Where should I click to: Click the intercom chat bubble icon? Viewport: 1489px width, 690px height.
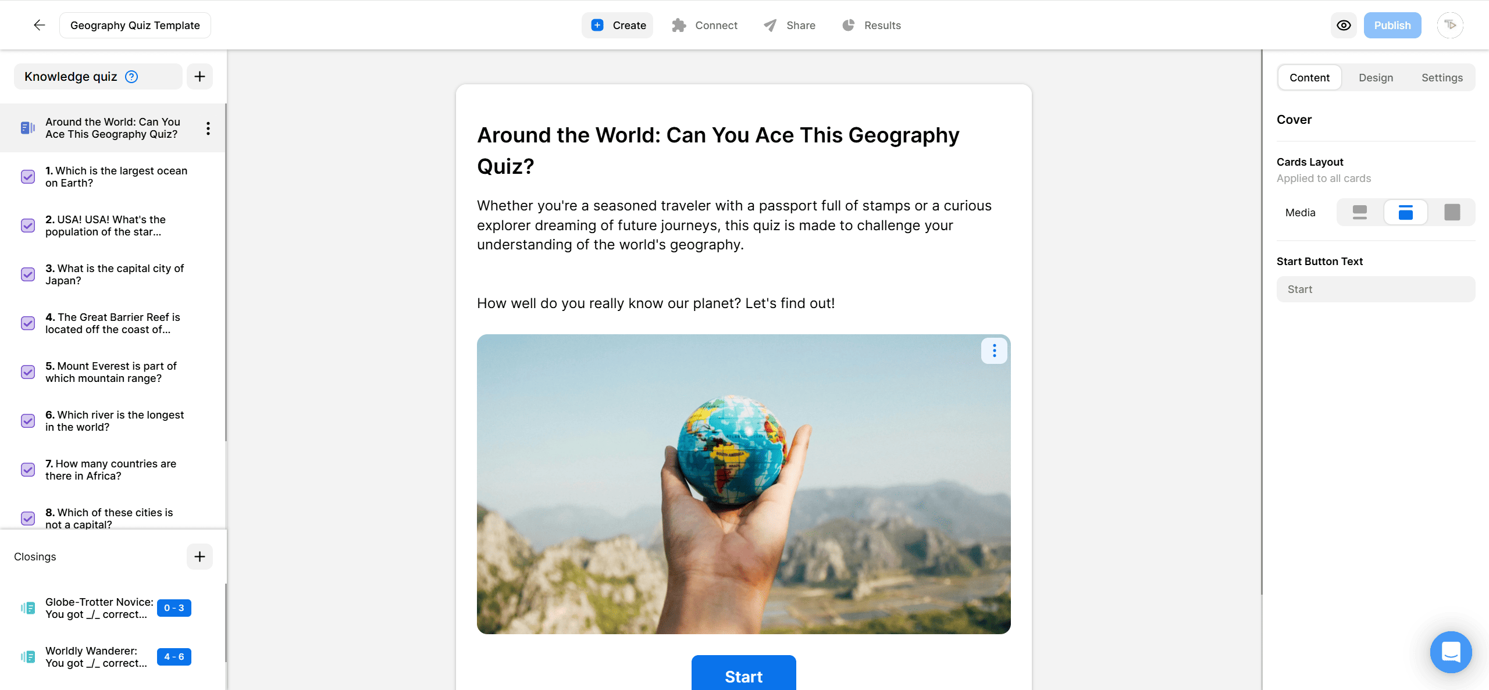pyautogui.click(x=1451, y=652)
